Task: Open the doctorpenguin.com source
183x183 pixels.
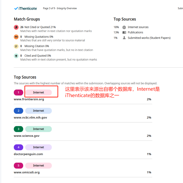Action: [x=28, y=154]
